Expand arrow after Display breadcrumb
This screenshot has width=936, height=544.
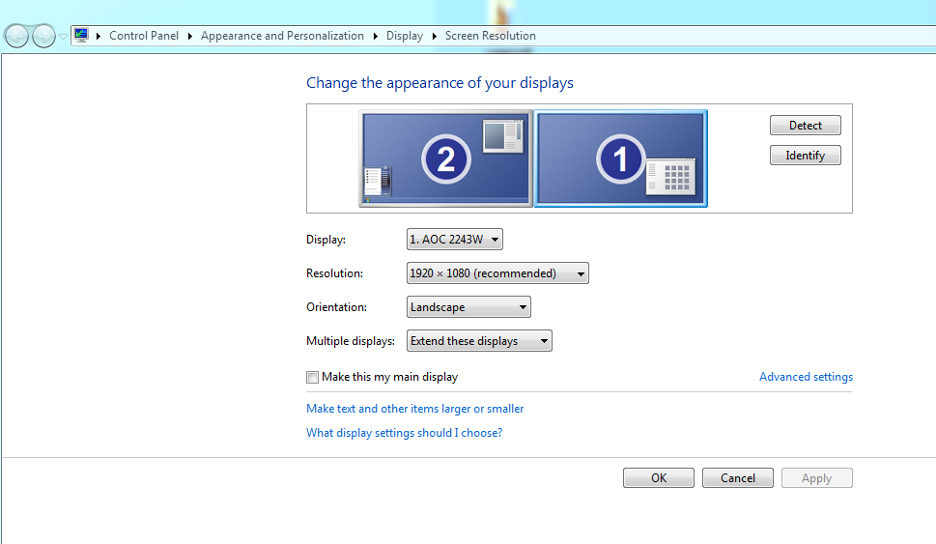[434, 36]
